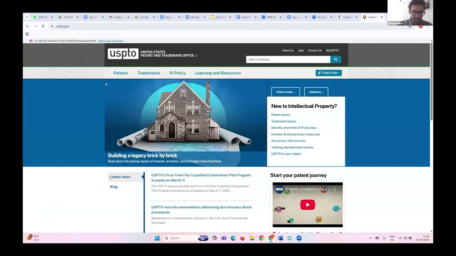Open Identify what kind of IP link
This screenshot has width=456, height=256.
(x=294, y=128)
